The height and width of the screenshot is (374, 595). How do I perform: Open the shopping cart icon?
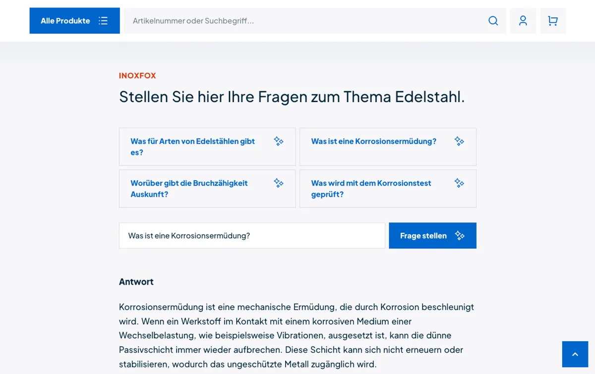click(x=552, y=21)
